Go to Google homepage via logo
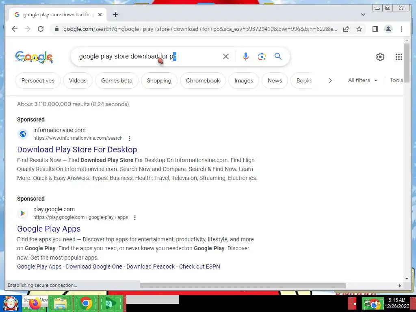416x312 pixels. 34,57
